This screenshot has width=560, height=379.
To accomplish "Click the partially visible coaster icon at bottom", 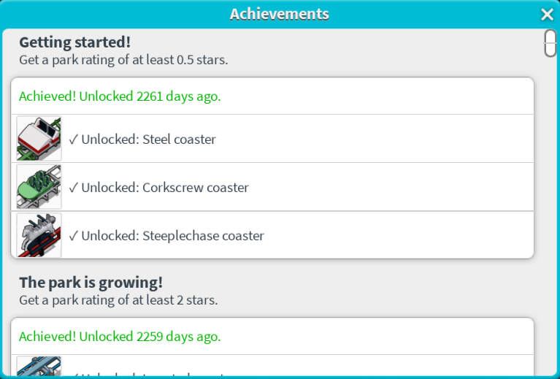I will (39, 367).
